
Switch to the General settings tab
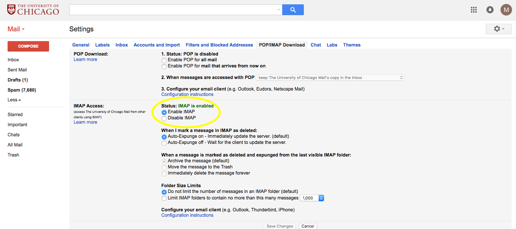tap(81, 45)
